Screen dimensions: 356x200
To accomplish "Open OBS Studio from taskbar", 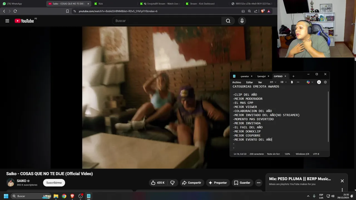I will click(x=80, y=196).
